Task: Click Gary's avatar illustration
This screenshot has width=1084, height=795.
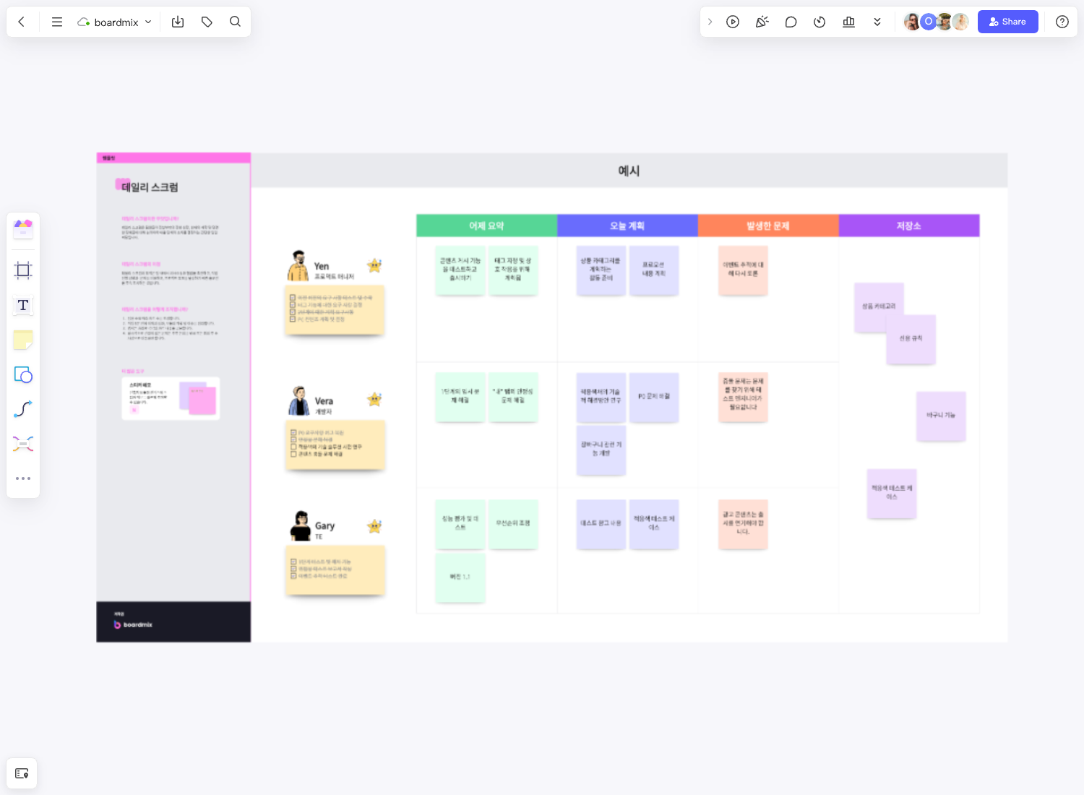Action: 301,526
